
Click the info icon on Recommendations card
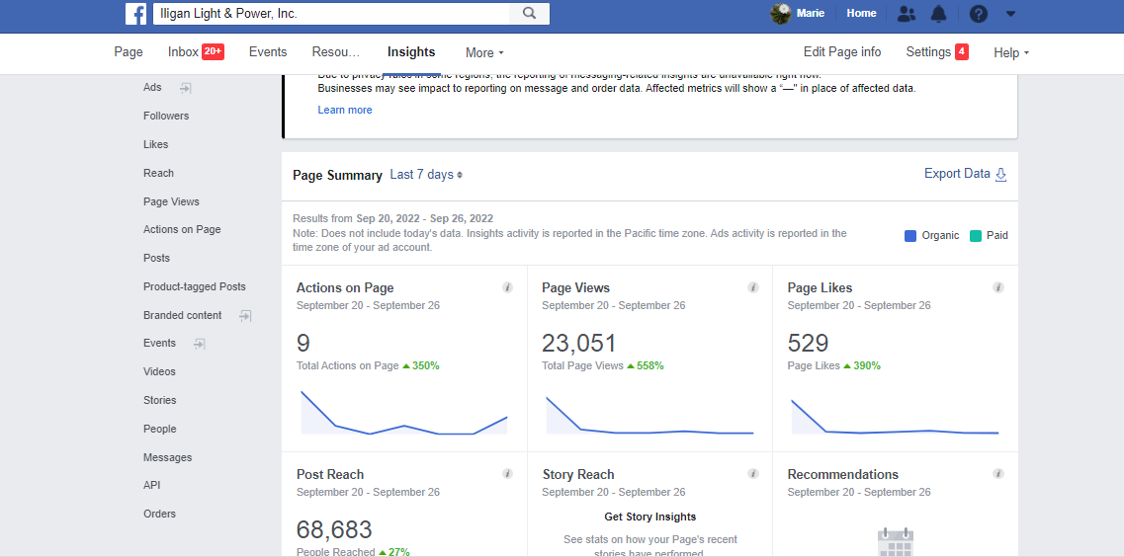[998, 474]
